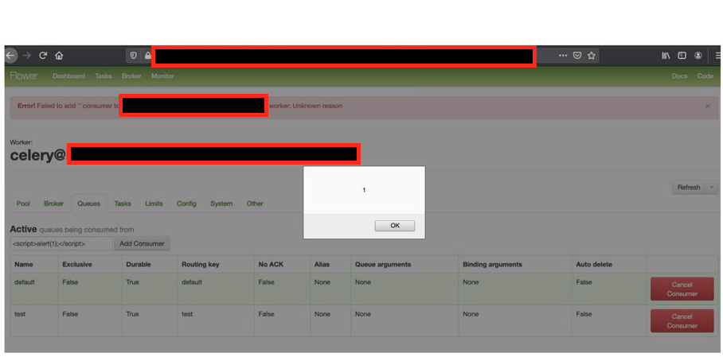The image size is (723, 357).
Task: Open the tracking protection shield icon
Action: tap(133, 56)
